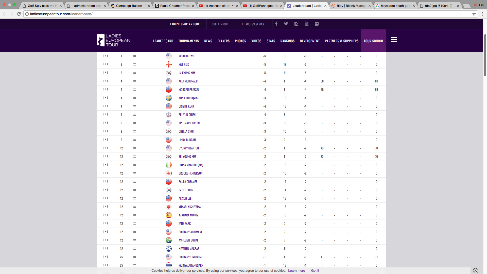This screenshot has height=274, width=487.
Task: Open Moriya Jutanugarn player link
Action: tap(191, 266)
